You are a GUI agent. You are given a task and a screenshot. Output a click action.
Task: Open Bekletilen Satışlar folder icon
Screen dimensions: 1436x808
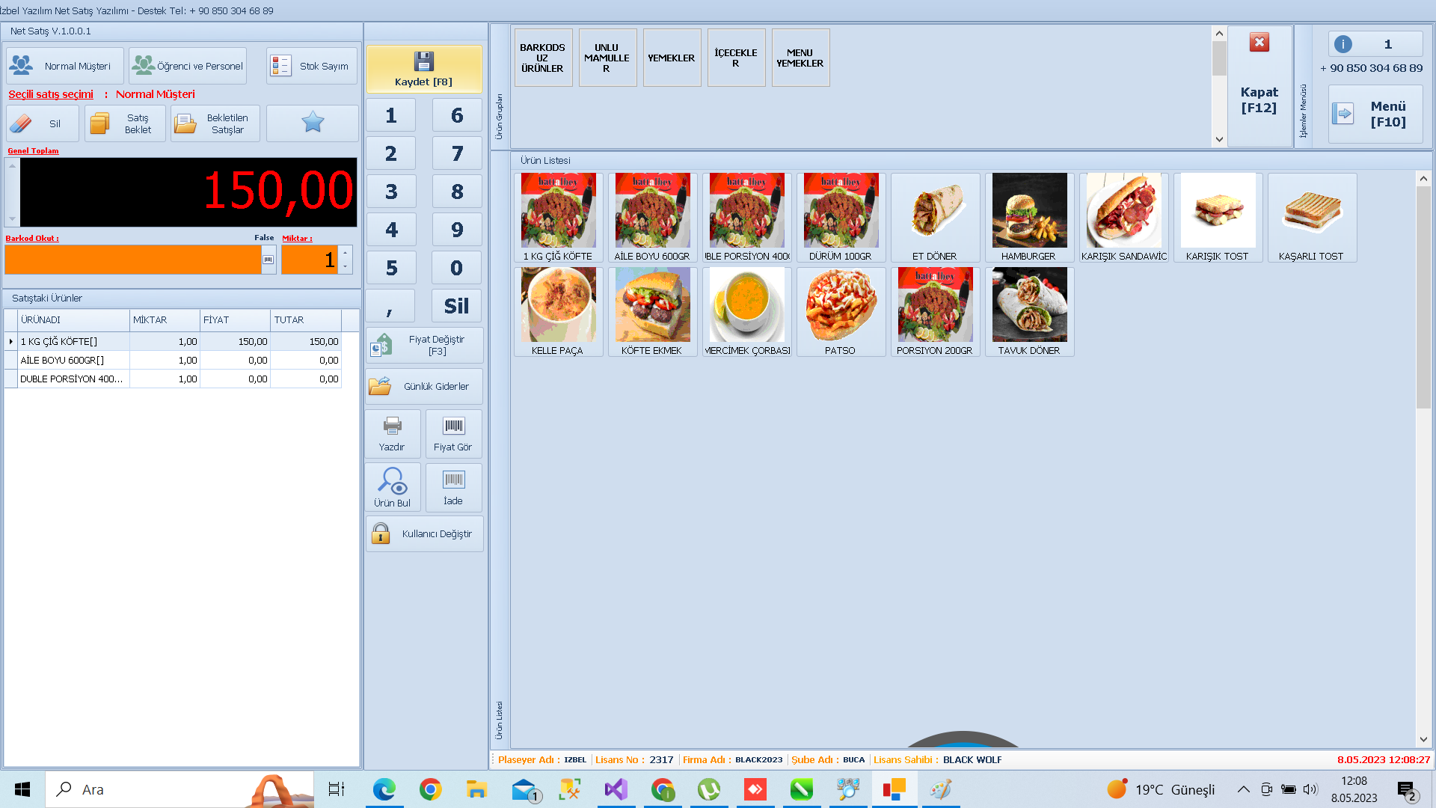pyautogui.click(x=185, y=123)
